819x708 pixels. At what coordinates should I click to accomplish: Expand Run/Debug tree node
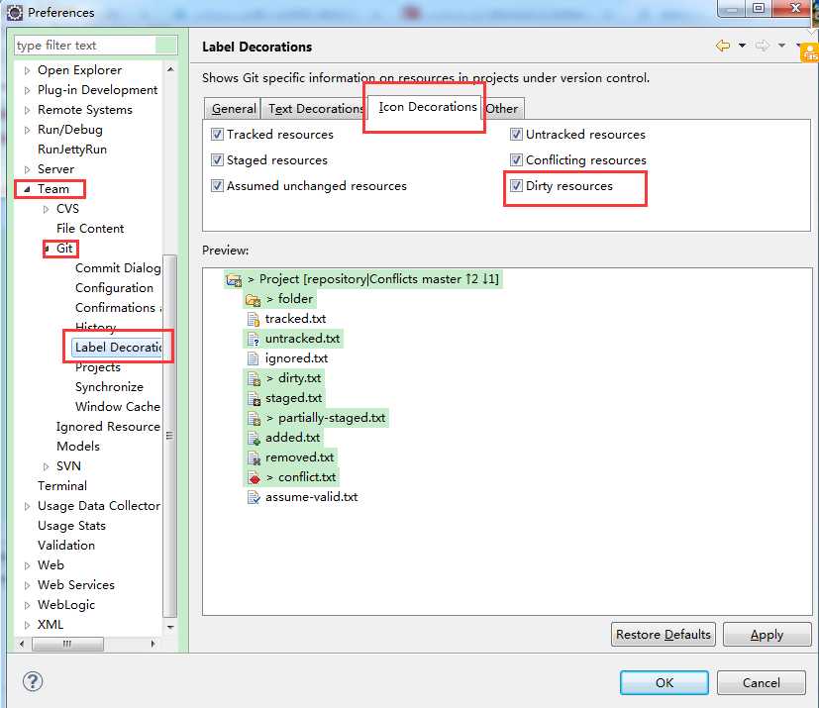[27, 130]
